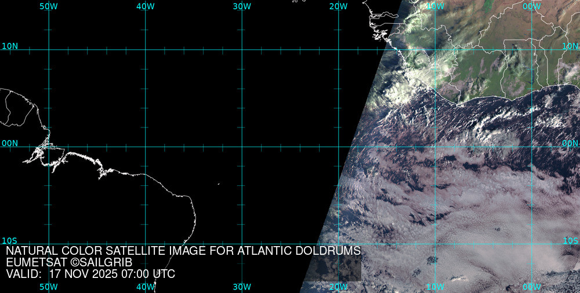Click the 10S latitude label on right edge
The height and width of the screenshot is (293, 580).
[x=570, y=240]
